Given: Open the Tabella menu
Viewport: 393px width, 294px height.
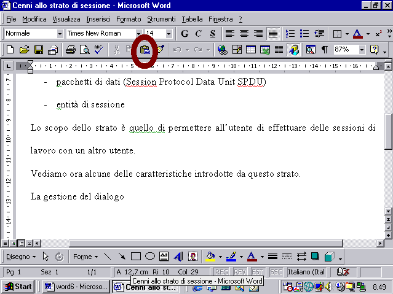Looking at the screenshot, I should click(193, 19).
